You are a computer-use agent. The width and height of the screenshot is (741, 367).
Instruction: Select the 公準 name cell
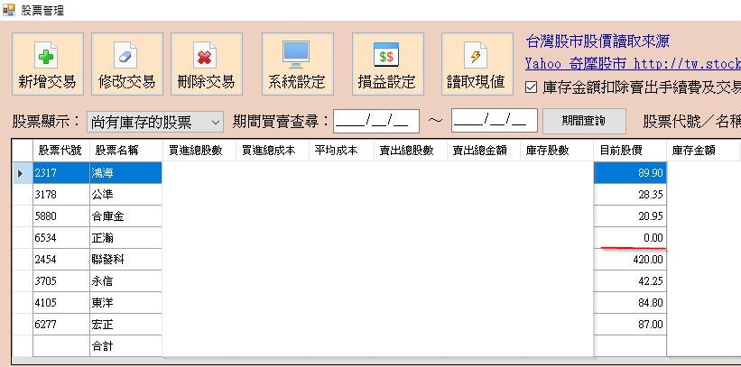click(x=125, y=195)
